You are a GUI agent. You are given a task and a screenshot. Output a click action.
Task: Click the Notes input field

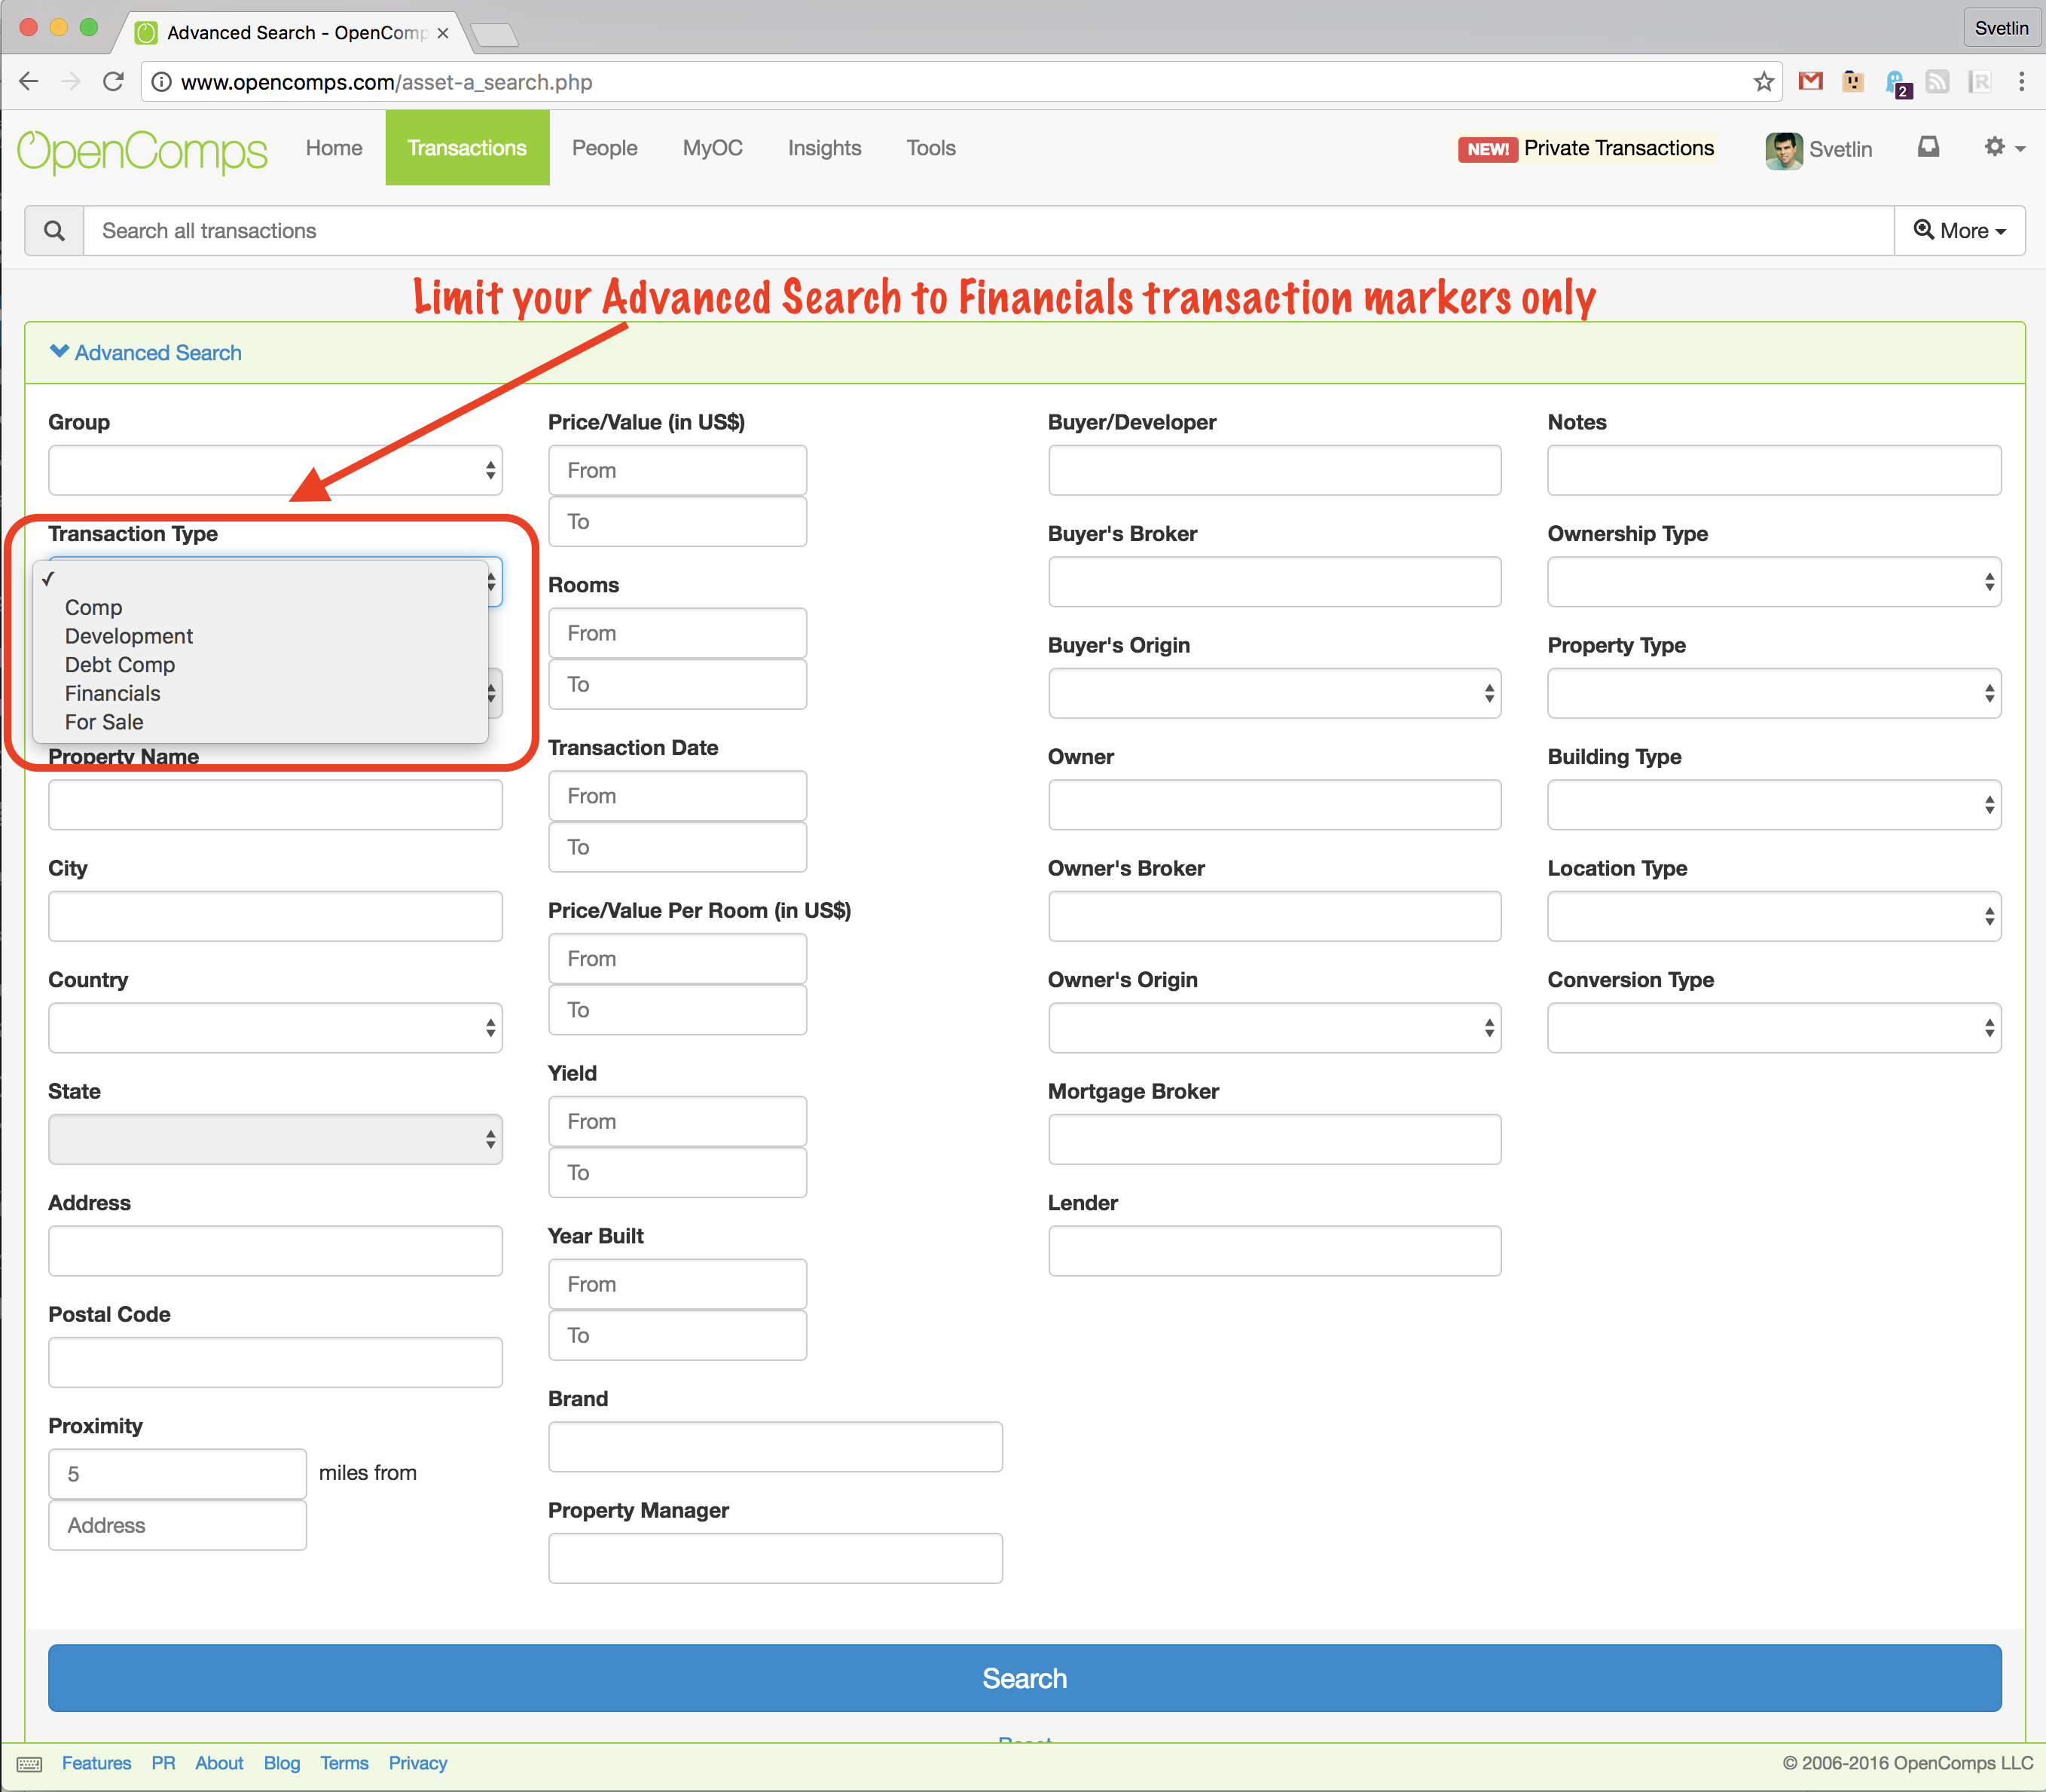[x=1774, y=470]
